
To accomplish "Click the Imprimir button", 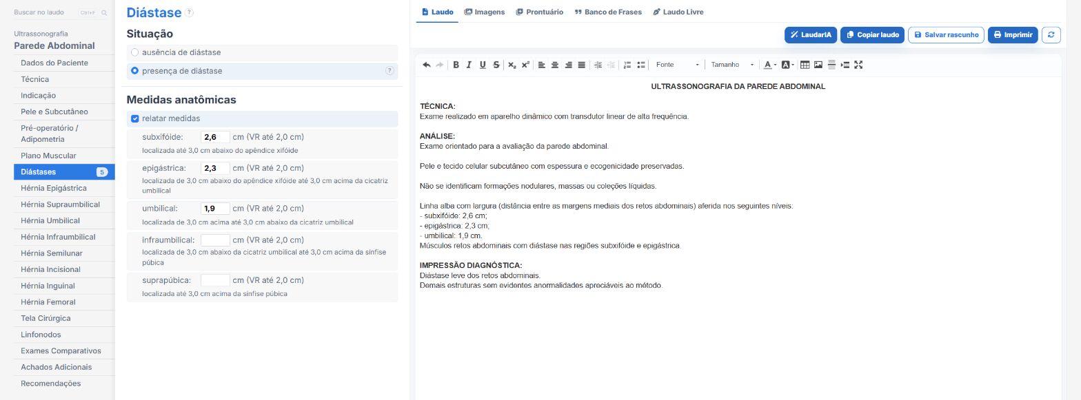I will [1013, 35].
